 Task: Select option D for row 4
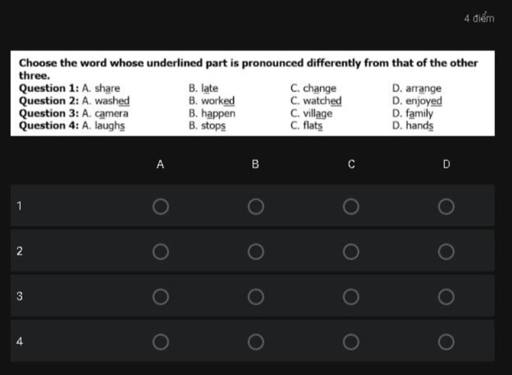(446, 341)
